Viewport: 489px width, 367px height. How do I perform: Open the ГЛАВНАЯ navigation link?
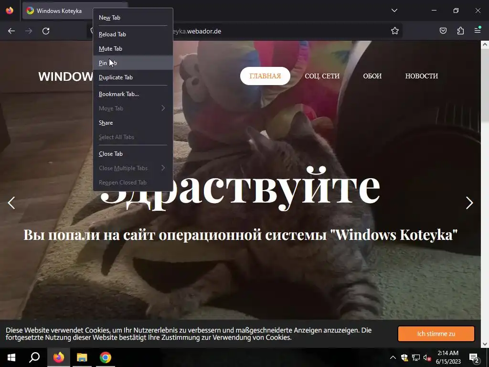pyautogui.click(x=265, y=76)
